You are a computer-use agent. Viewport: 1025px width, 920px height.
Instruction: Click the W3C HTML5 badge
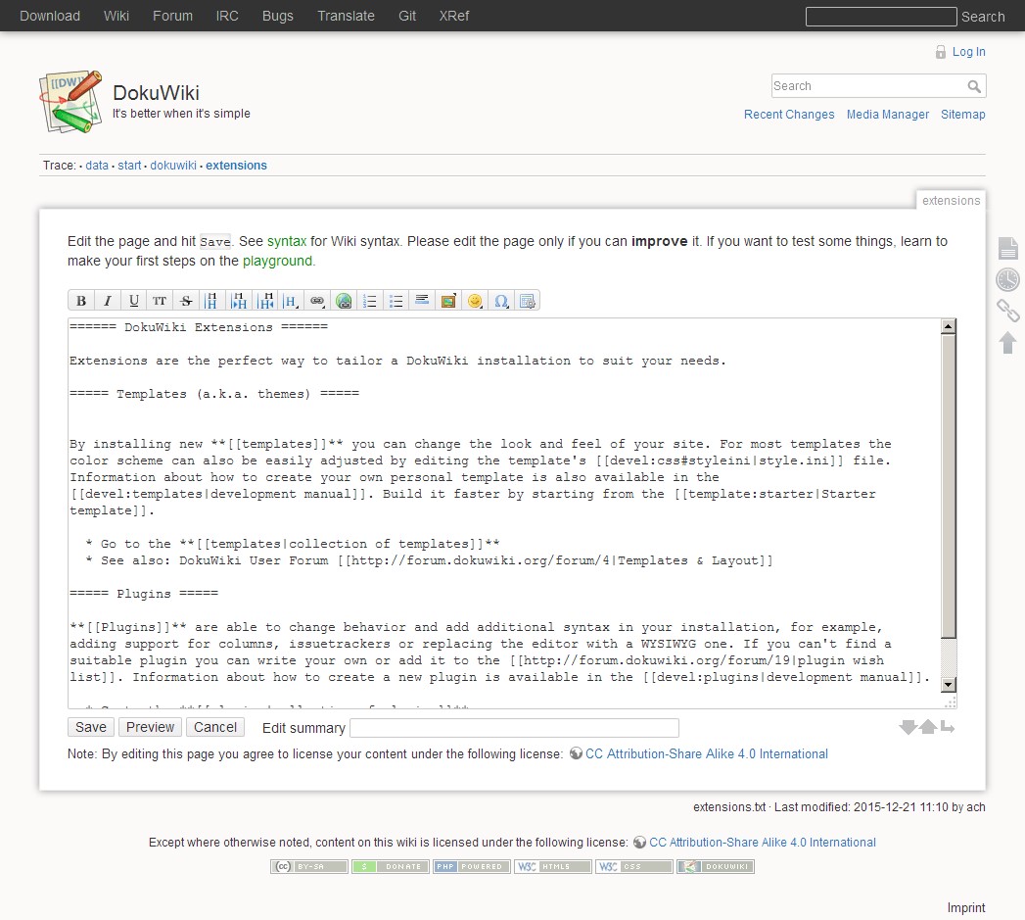click(553, 866)
